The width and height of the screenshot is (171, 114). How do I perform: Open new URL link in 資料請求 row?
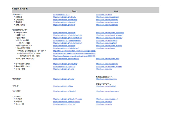107,22
